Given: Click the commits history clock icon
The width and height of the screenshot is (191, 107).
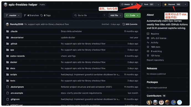Looking at the screenshot, I should click(x=124, y=24).
